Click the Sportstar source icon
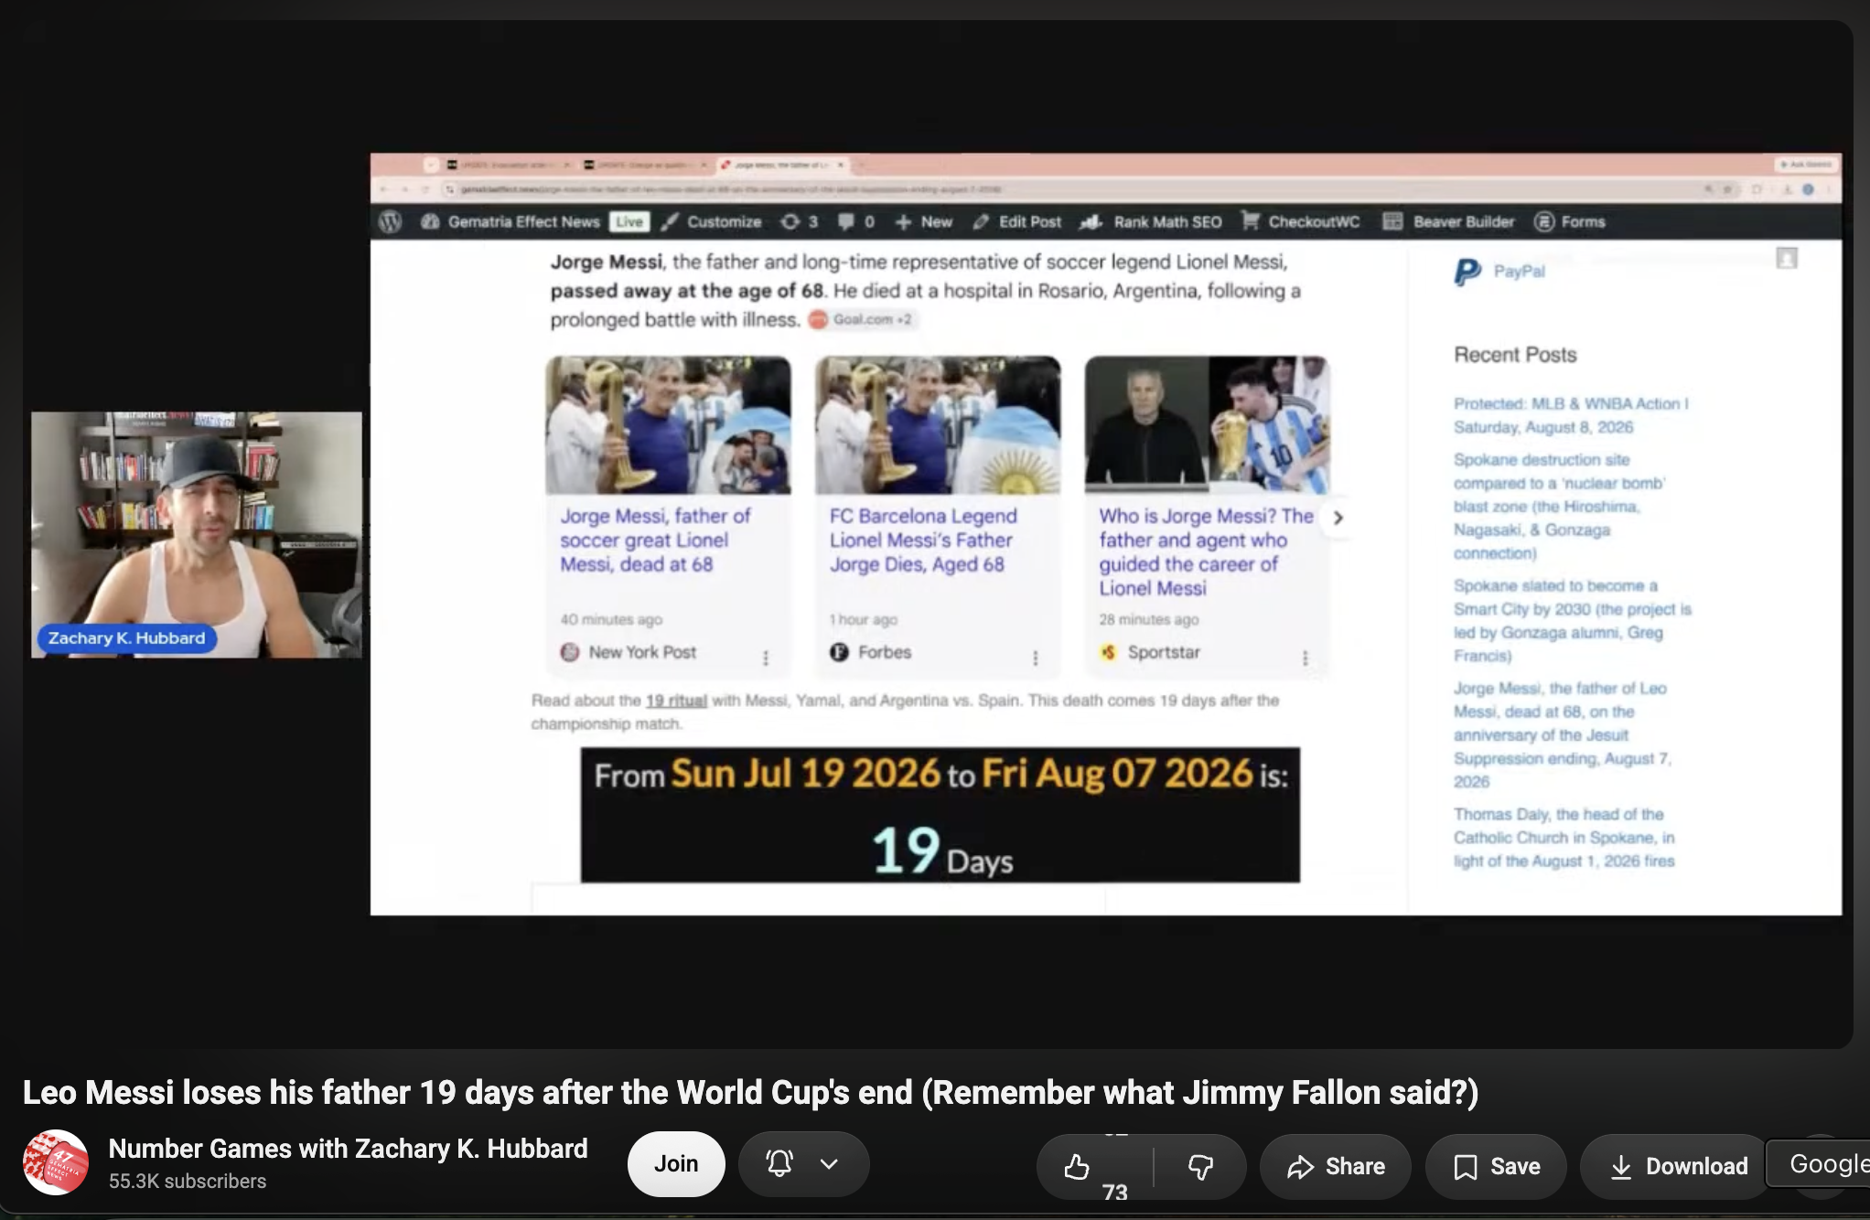Viewport: 1870px width, 1220px height. (x=1109, y=652)
